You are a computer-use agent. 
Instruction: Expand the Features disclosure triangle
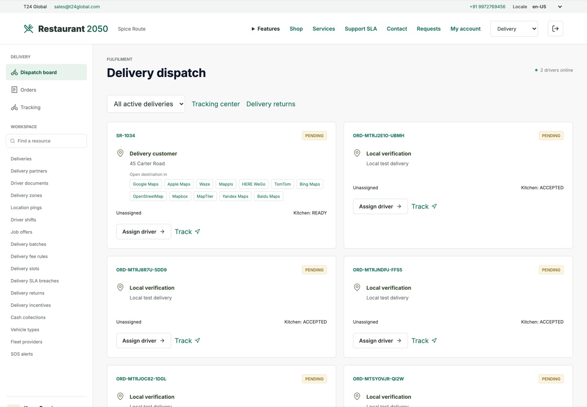(253, 29)
